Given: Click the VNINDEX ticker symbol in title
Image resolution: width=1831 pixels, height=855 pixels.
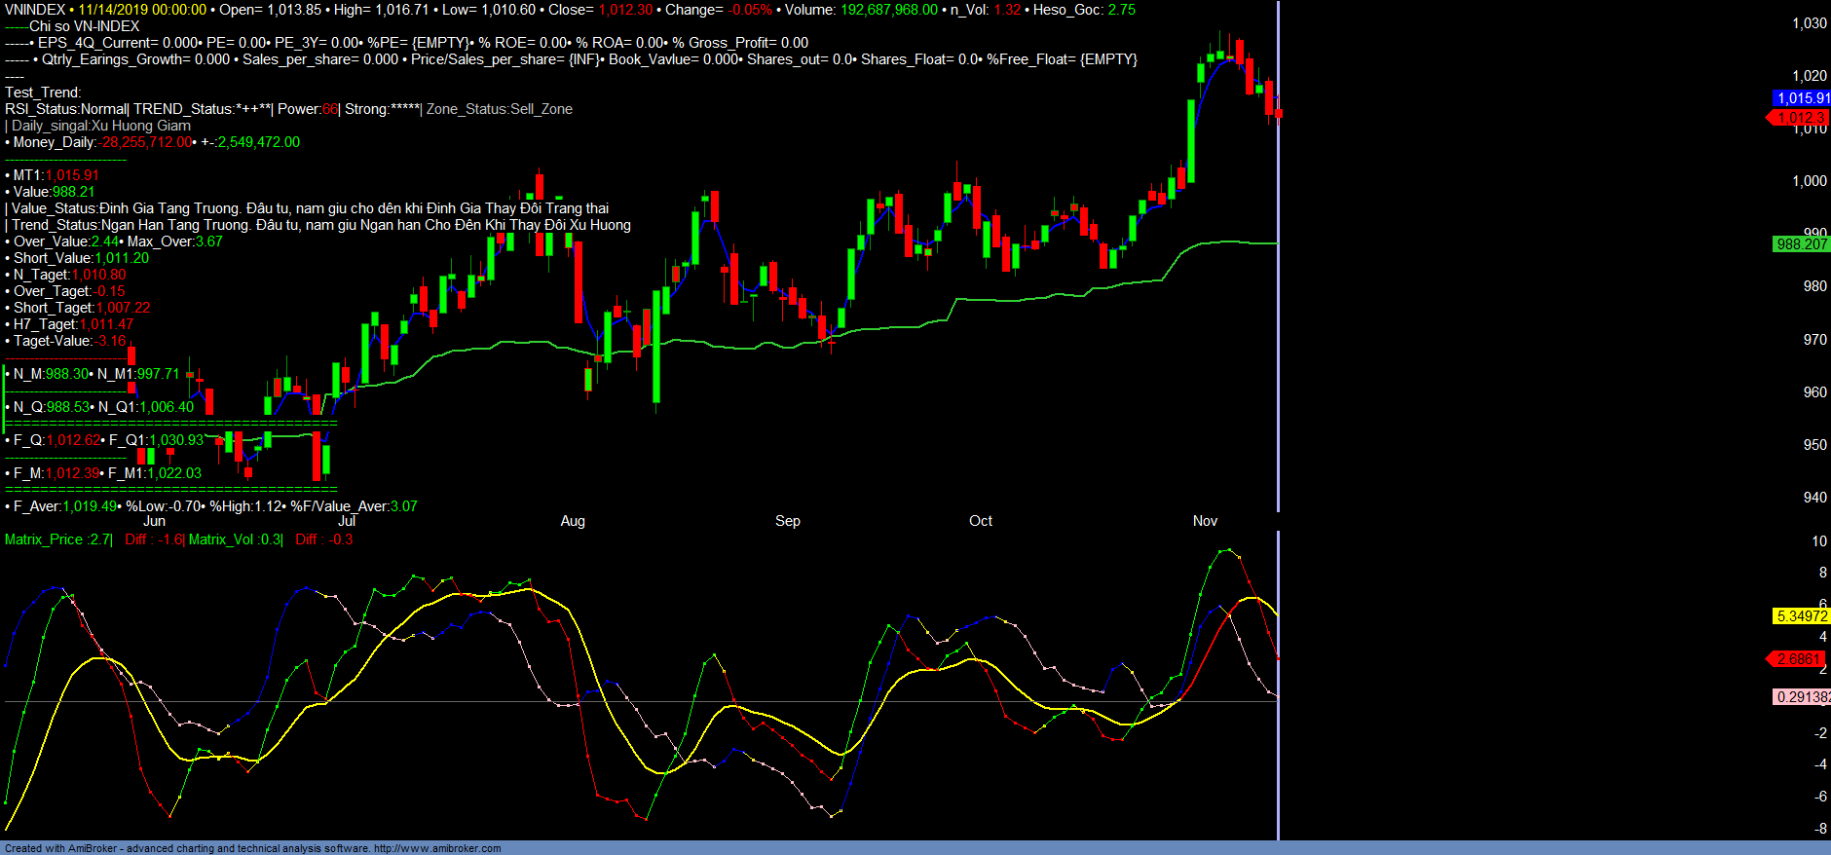Looking at the screenshot, I should click(35, 10).
